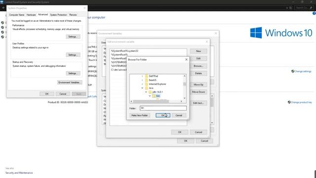This screenshot has height=178, width=316.
Task: Click the Edit button in the path editor
Action: 198,58
